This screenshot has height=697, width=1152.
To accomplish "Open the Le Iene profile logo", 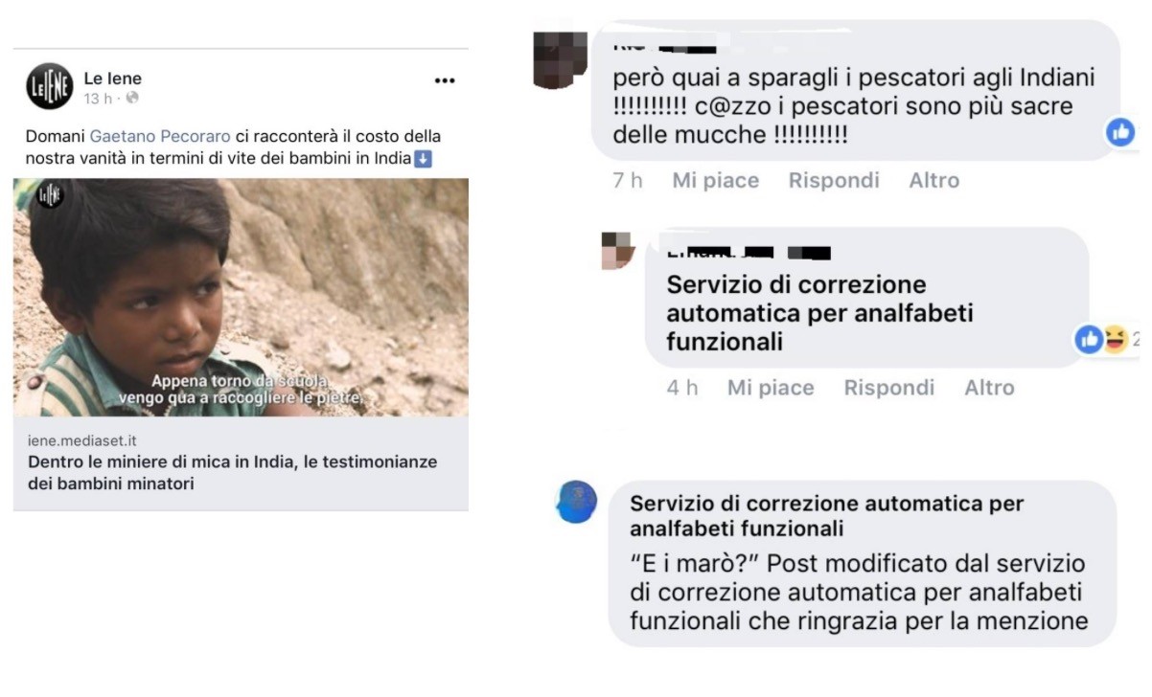I will pos(49,86).
